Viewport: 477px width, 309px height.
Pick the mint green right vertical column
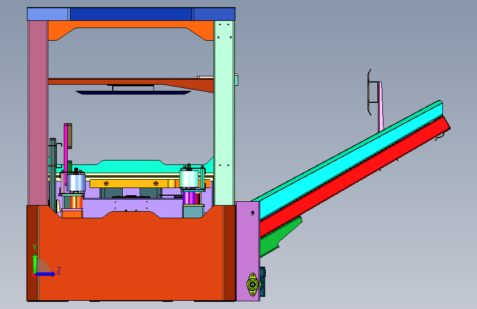pos(224,113)
